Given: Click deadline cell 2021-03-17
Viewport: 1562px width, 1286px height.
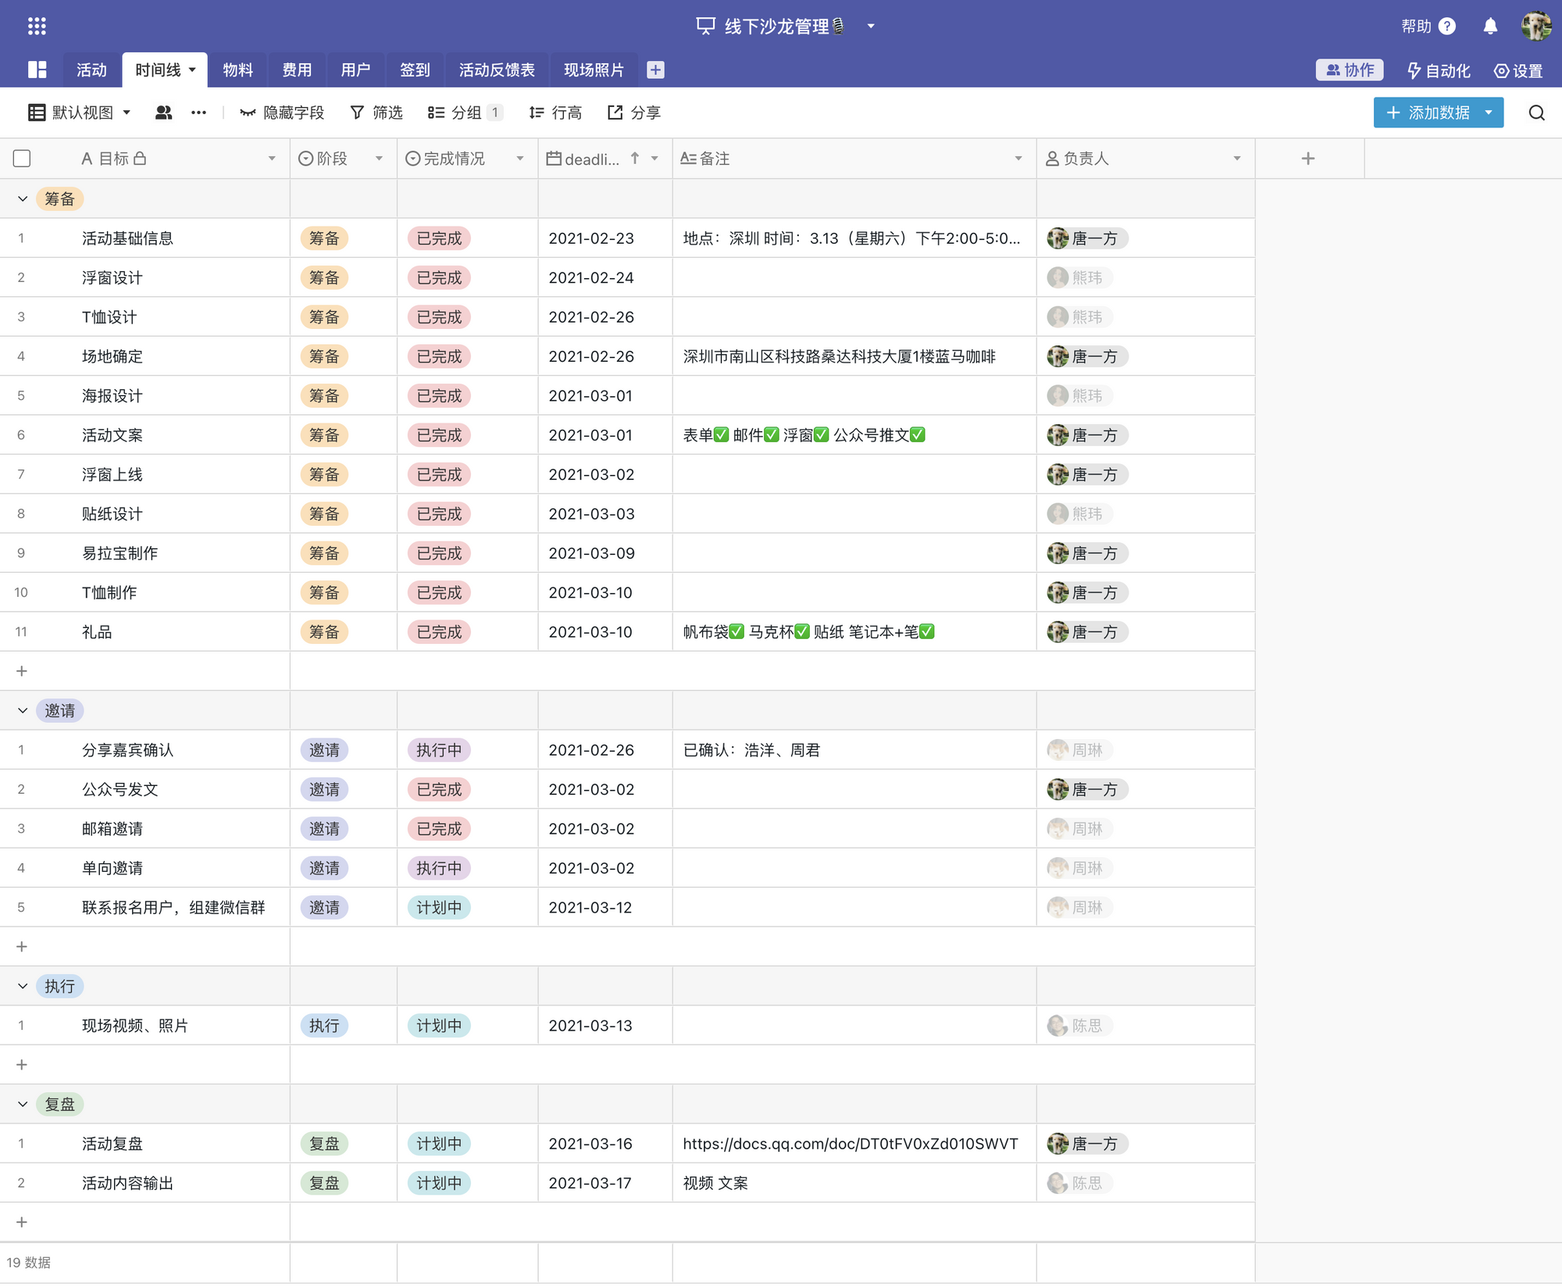Looking at the screenshot, I should pyautogui.click(x=605, y=1183).
